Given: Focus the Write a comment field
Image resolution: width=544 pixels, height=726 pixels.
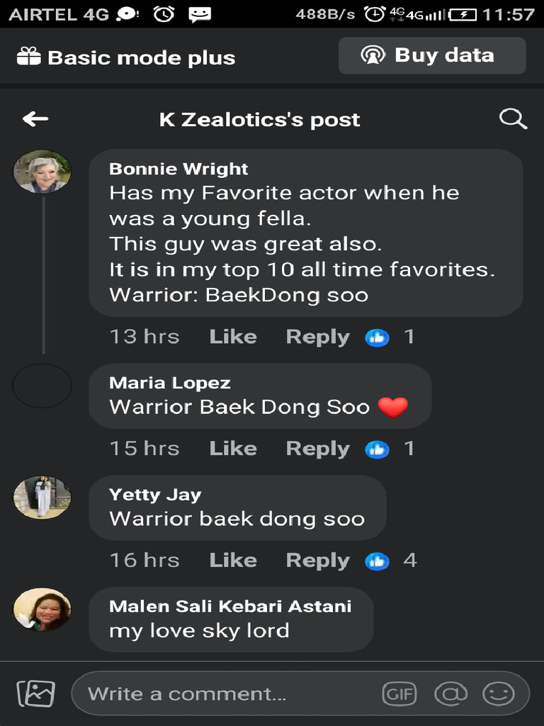Looking at the screenshot, I should coord(227,693).
